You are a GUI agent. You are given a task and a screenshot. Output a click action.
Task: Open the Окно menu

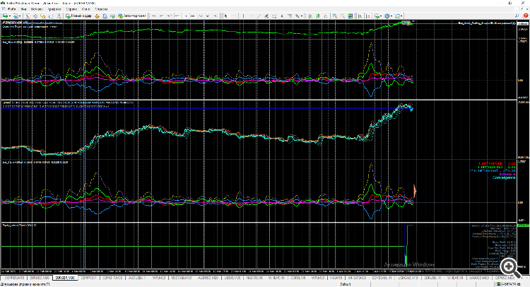point(86,9)
